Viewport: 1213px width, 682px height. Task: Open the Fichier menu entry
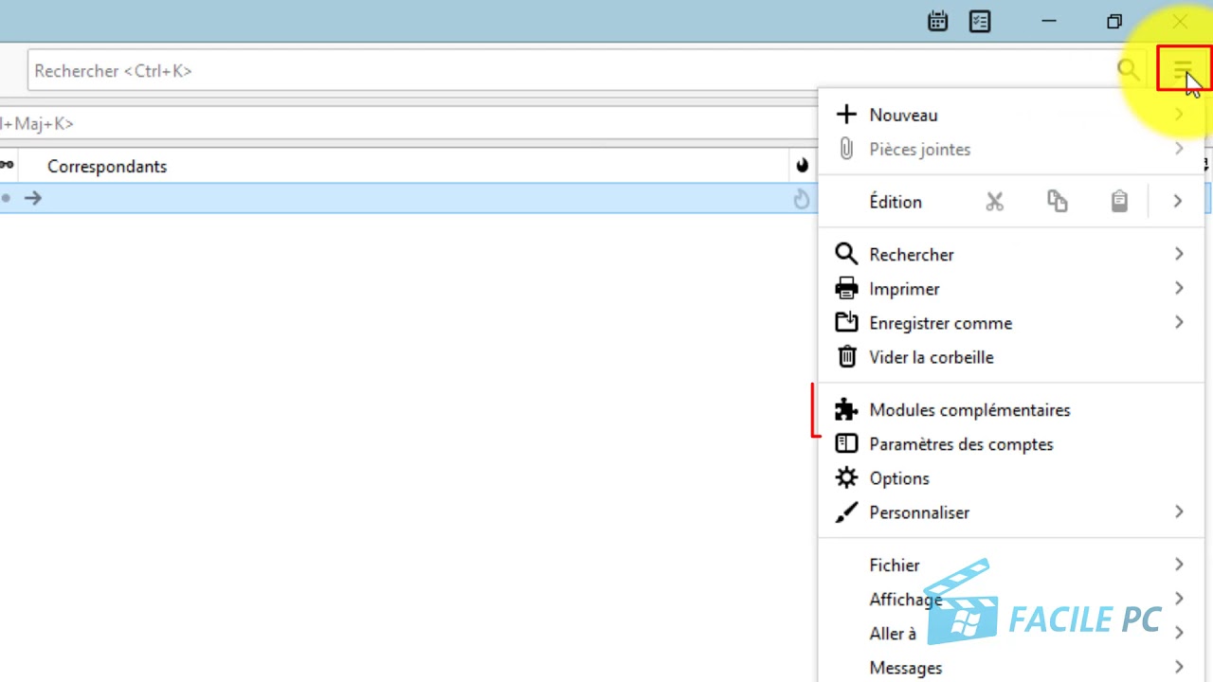pyautogui.click(x=1011, y=565)
